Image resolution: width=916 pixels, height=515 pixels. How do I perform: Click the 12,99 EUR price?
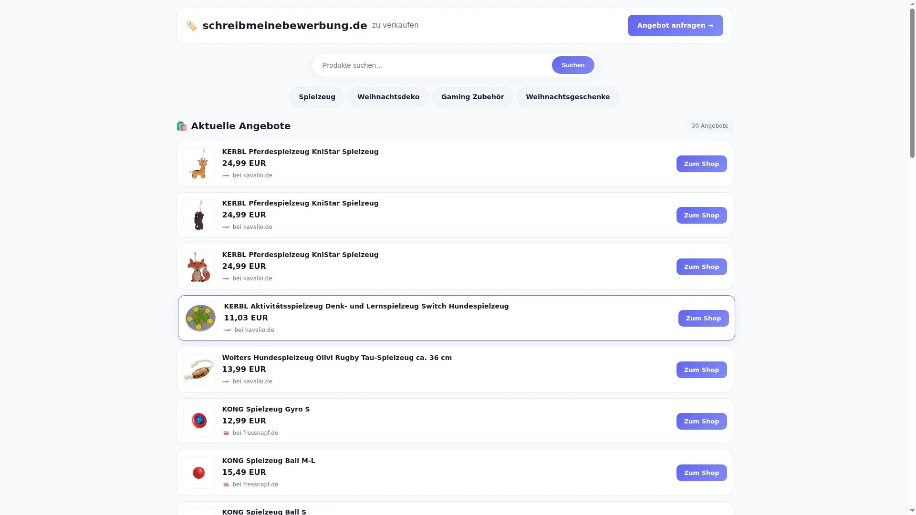click(244, 421)
